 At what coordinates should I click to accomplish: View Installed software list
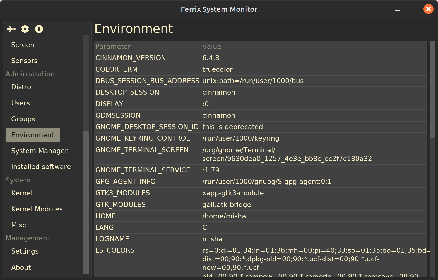41,167
